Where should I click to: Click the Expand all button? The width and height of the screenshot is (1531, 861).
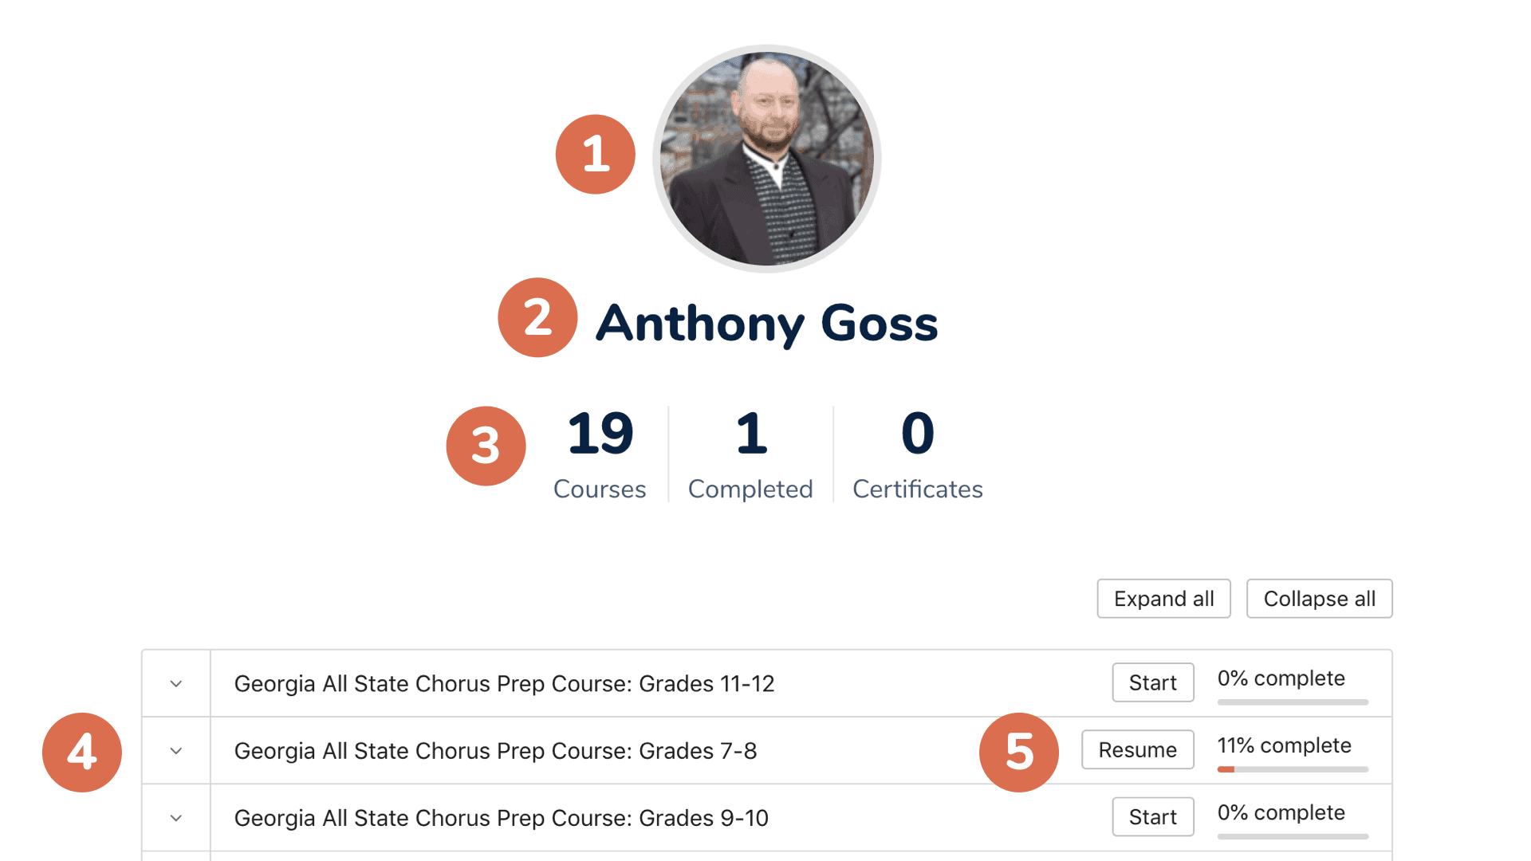tap(1163, 599)
